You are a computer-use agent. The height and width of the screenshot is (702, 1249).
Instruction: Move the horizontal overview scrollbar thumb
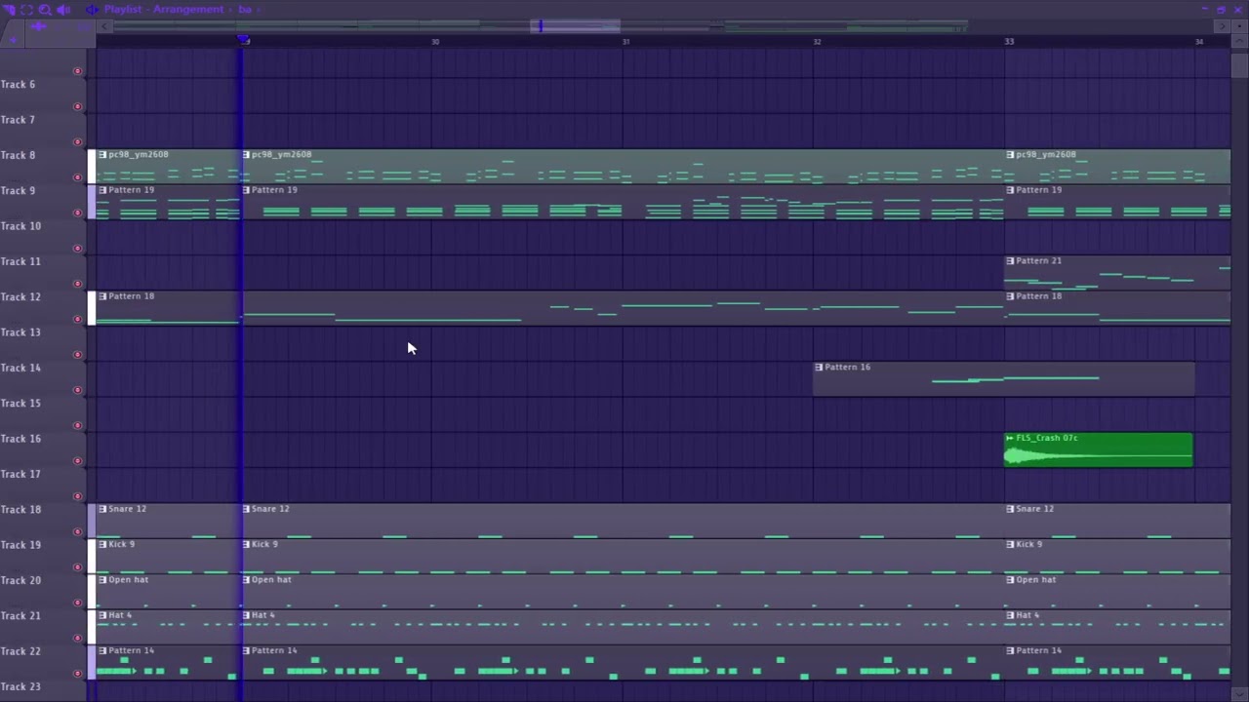point(575,26)
